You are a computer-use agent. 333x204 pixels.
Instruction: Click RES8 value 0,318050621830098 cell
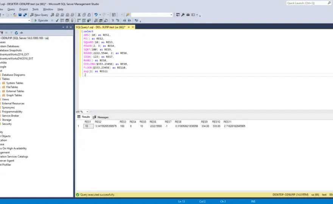pyautogui.click(x=187, y=126)
